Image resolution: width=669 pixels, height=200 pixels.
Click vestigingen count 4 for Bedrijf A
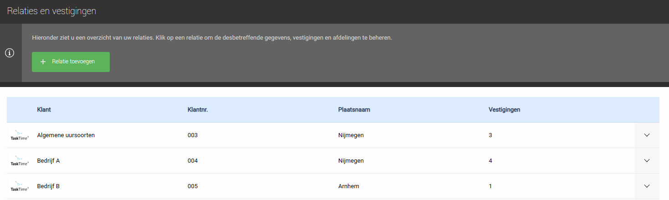click(490, 161)
